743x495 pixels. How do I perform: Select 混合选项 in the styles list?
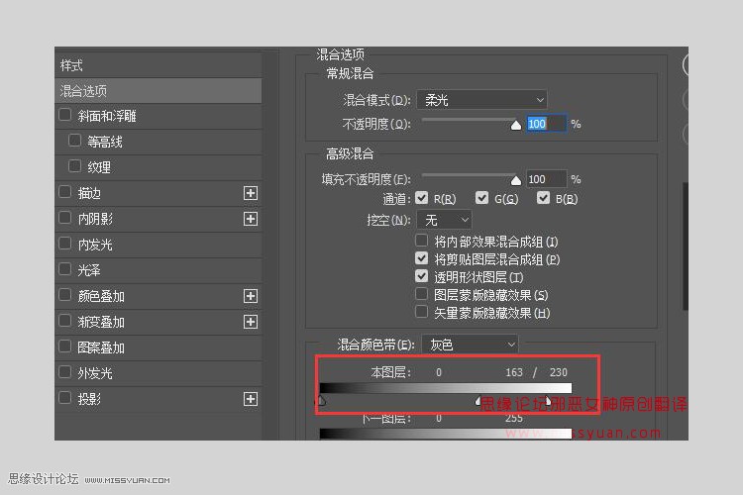[x=159, y=90]
